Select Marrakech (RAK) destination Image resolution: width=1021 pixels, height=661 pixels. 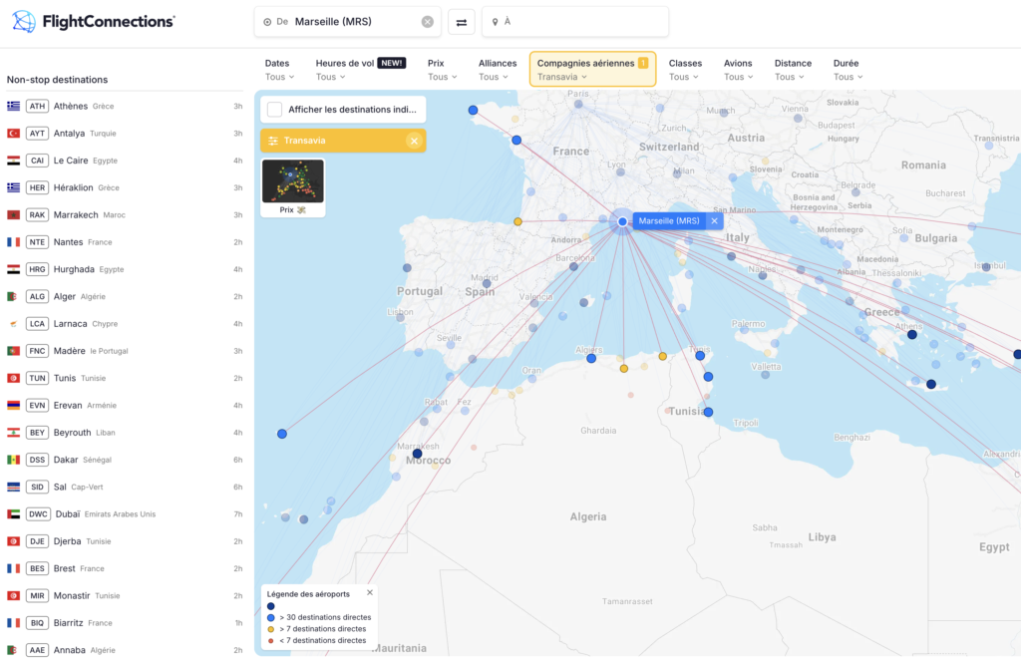(125, 215)
